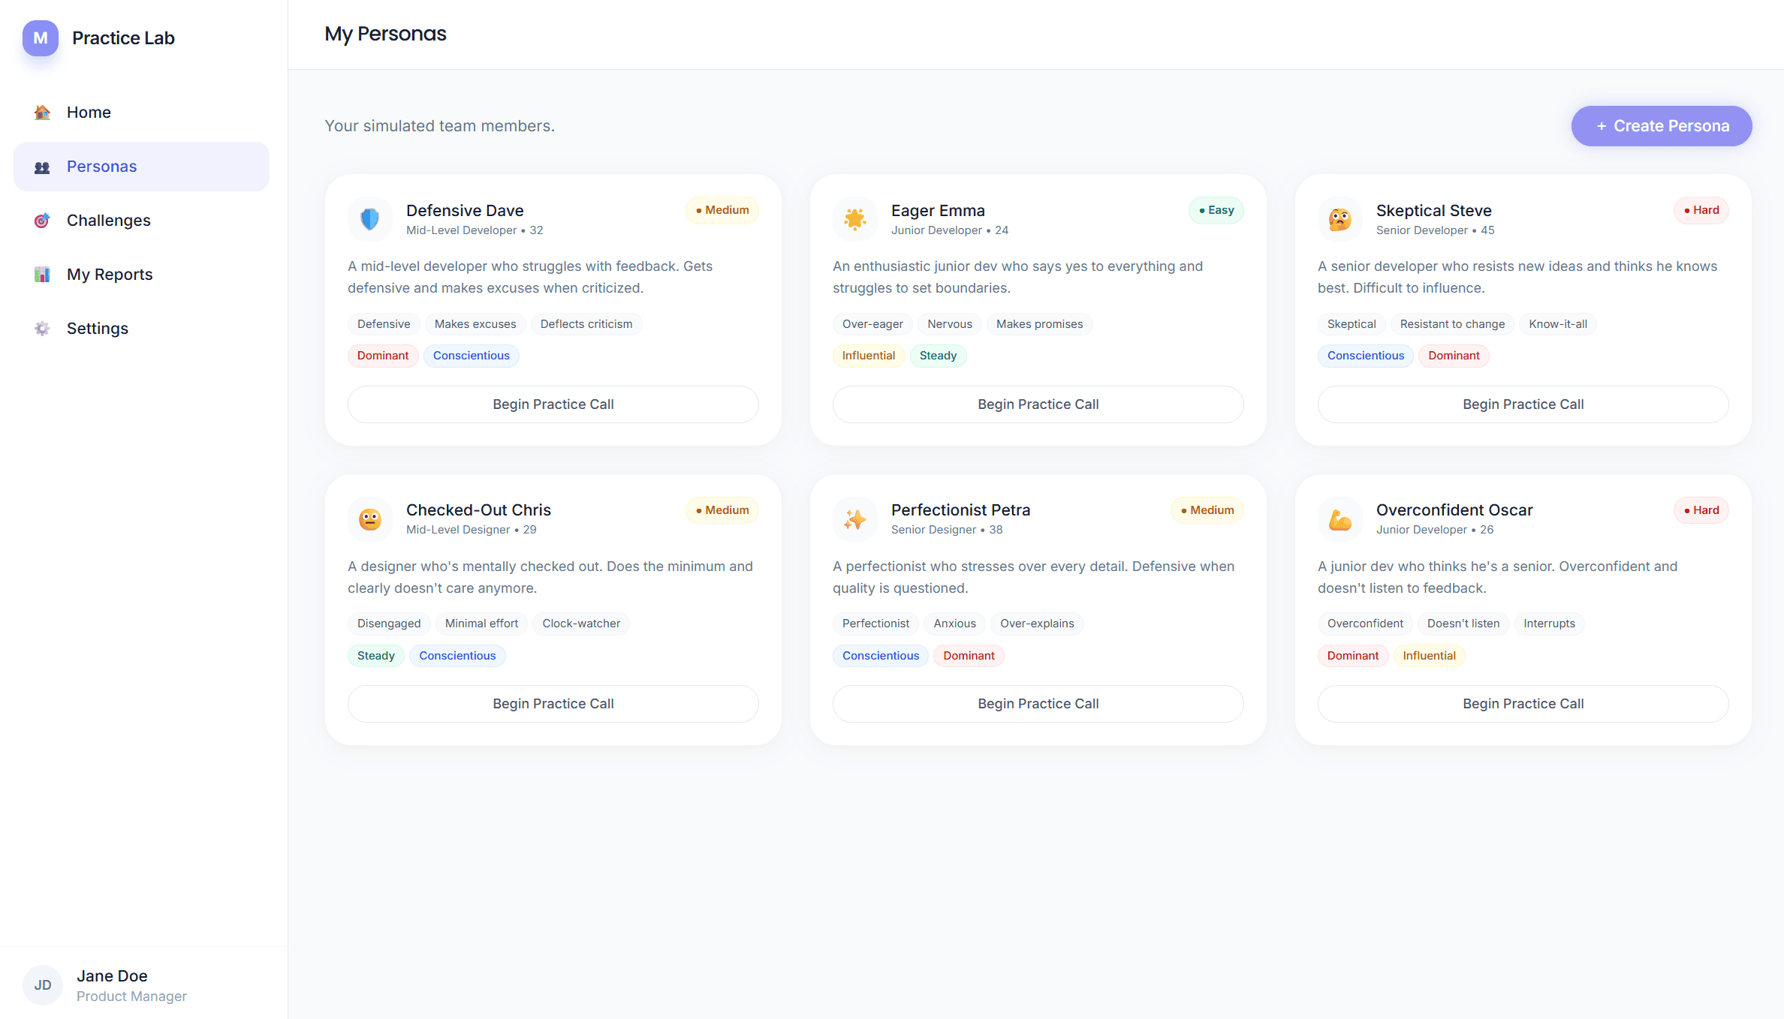
Task: Click the JD user avatar
Action: coord(43,985)
